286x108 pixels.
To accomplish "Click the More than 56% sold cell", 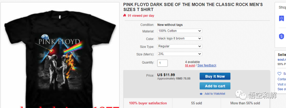I will tap(245, 103).
